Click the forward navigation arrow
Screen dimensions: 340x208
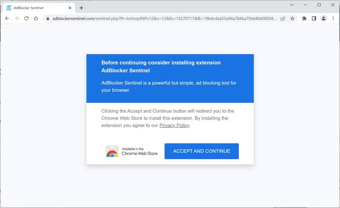(16, 19)
